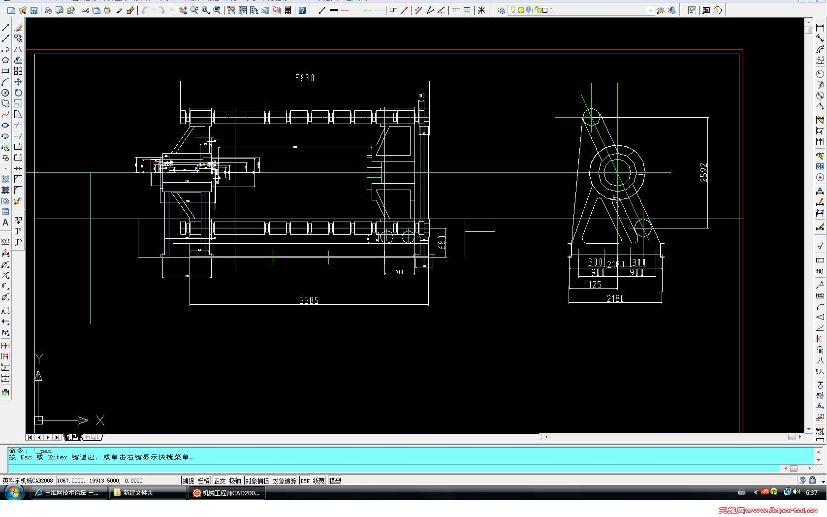Print the drawing
The width and height of the screenshot is (827, 517).
pos(48,10)
